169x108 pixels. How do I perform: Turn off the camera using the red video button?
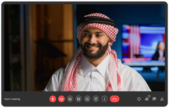[61, 99]
